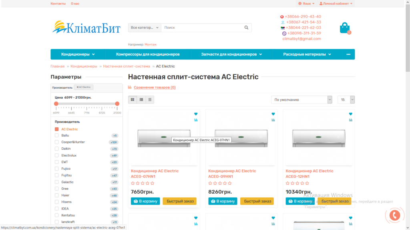Viewport: 410px width, 230px height.
Task: Expand Расходные материалы menu
Action: pos(307,54)
